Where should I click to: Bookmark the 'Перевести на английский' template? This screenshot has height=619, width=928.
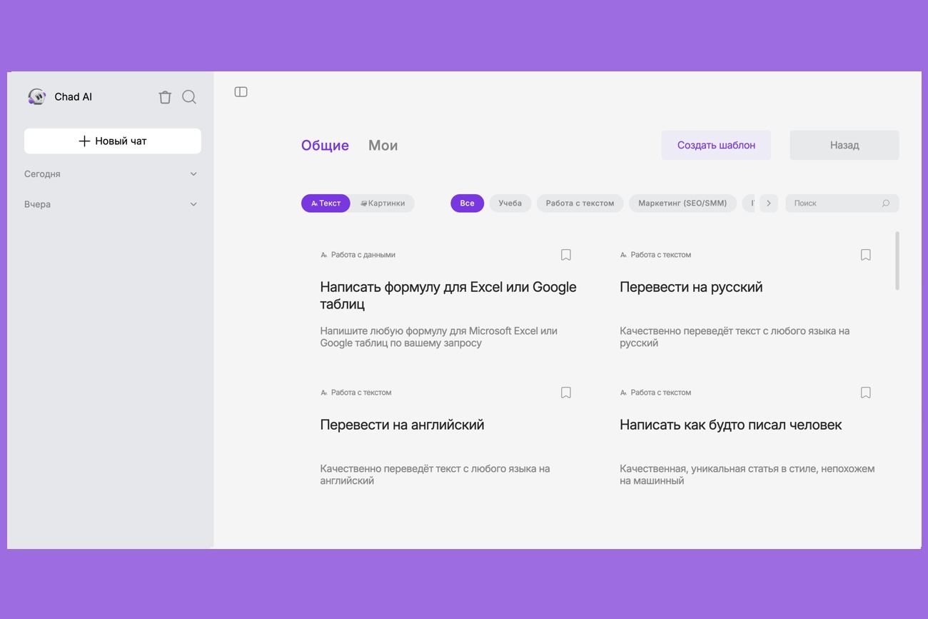[x=565, y=392]
